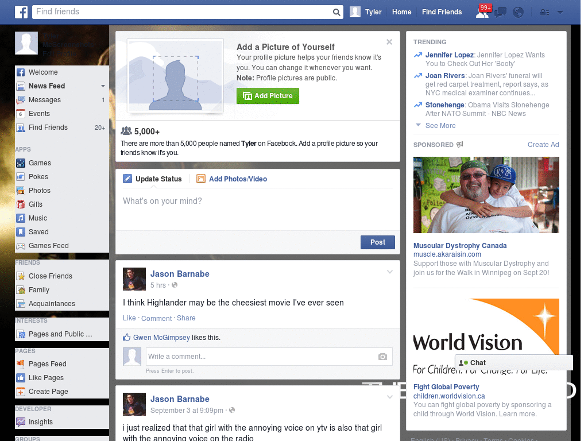588x441 pixels.
Task: Like the Highlander post
Action: 129,318
